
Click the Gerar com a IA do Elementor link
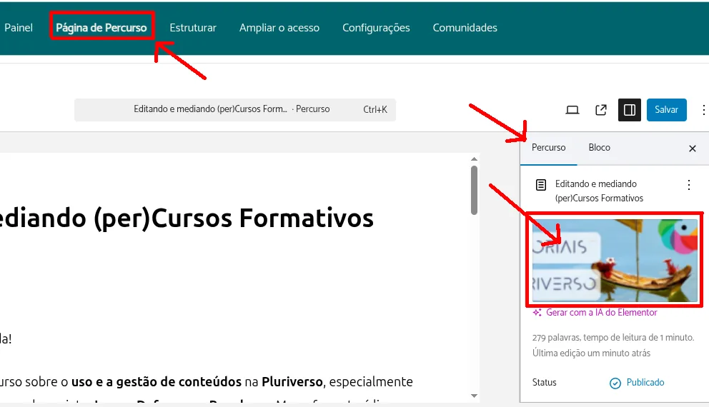pos(601,313)
